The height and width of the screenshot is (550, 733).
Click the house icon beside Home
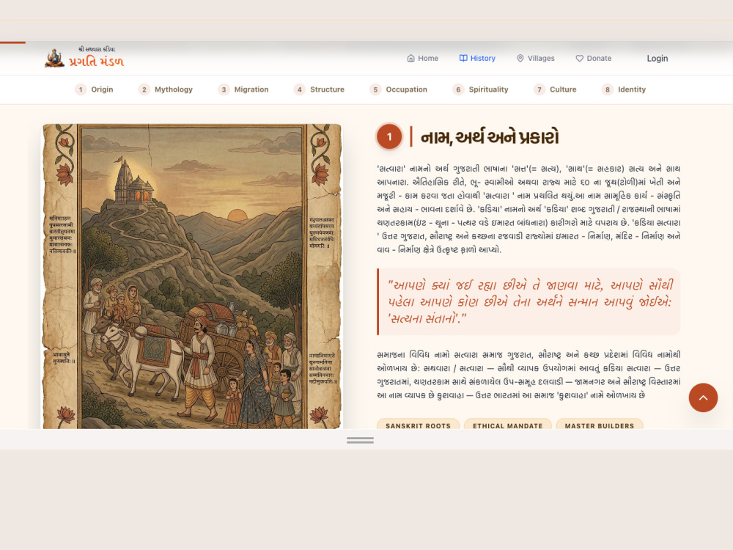[411, 59]
